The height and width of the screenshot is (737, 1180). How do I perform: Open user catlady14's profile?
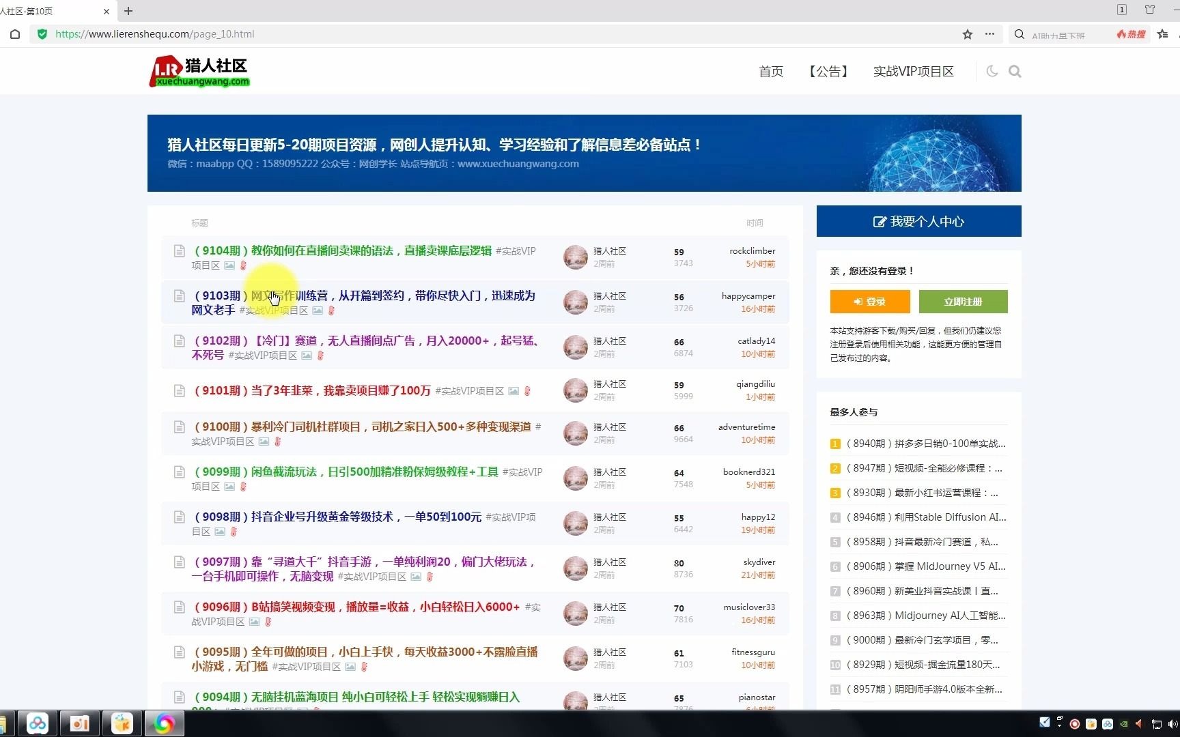pos(757,341)
